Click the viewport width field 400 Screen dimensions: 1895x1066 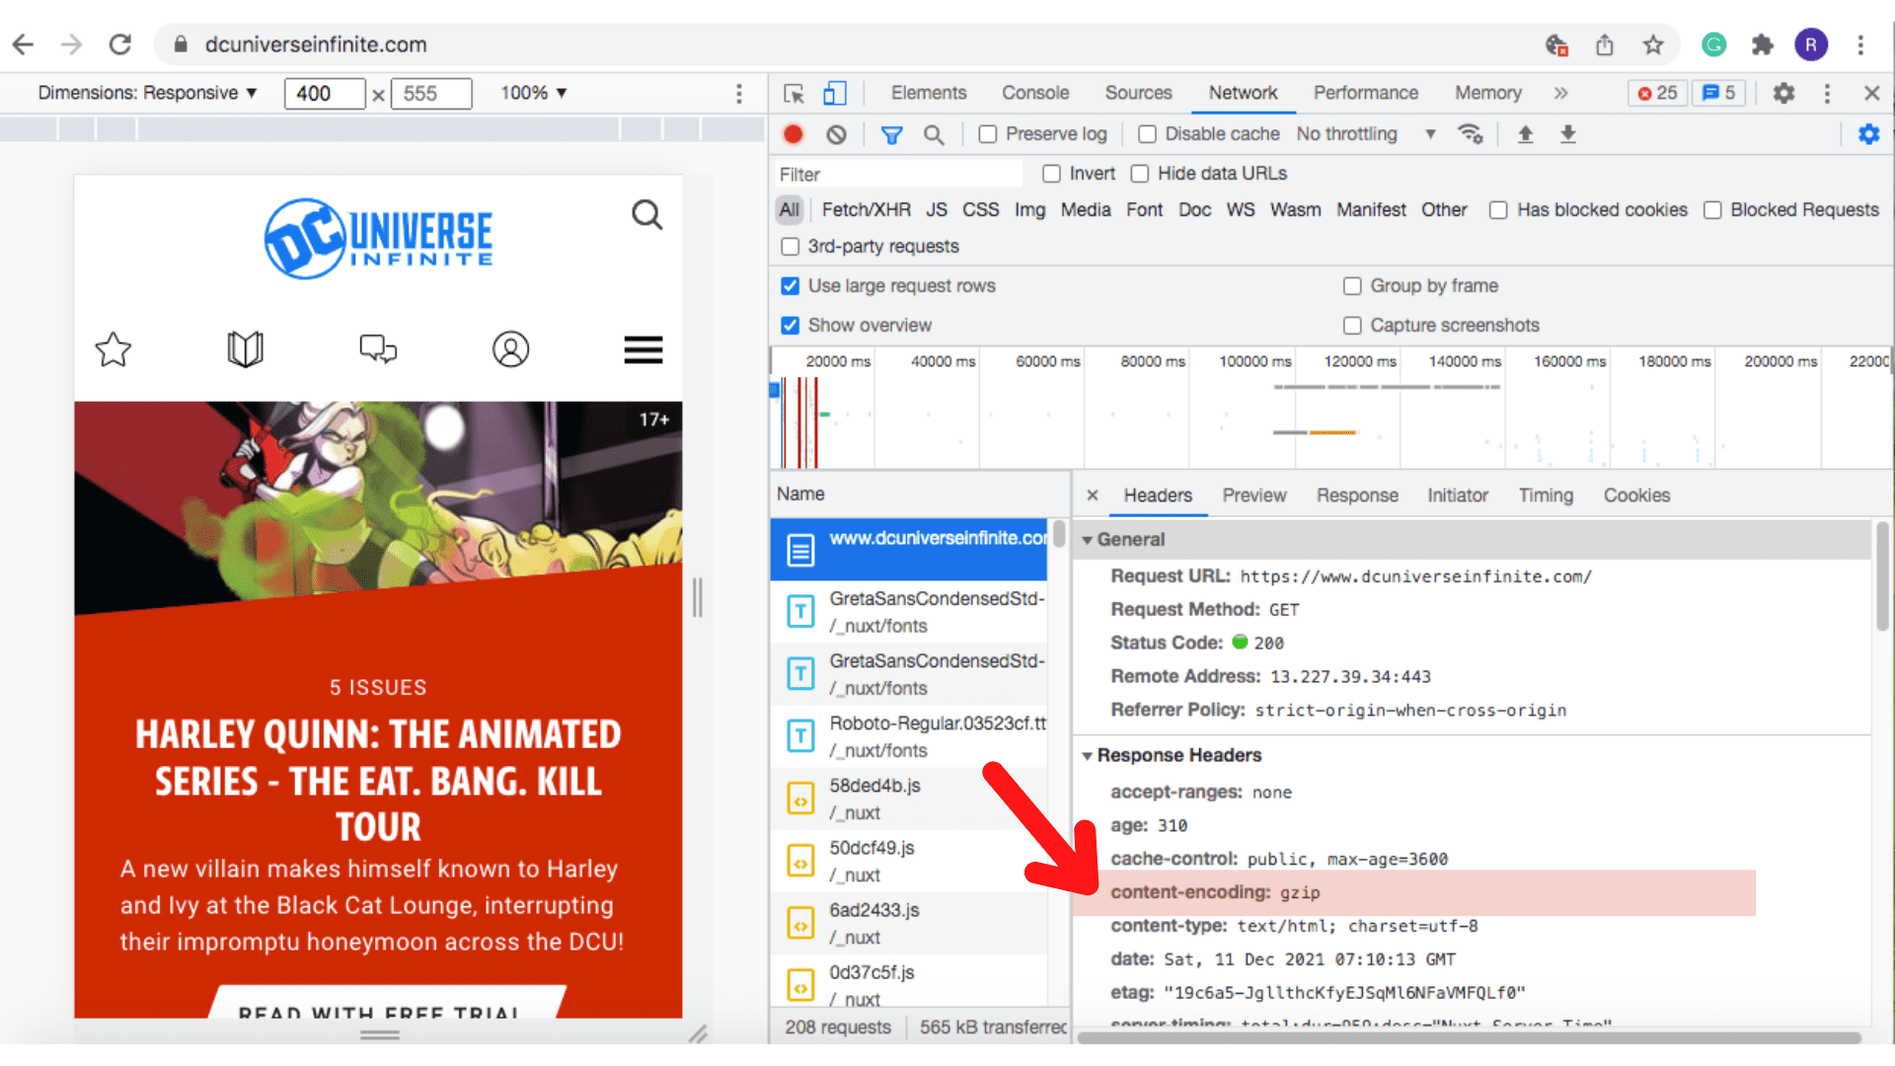click(325, 94)
